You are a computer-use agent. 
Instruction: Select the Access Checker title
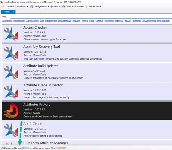(x=35, y=27)
